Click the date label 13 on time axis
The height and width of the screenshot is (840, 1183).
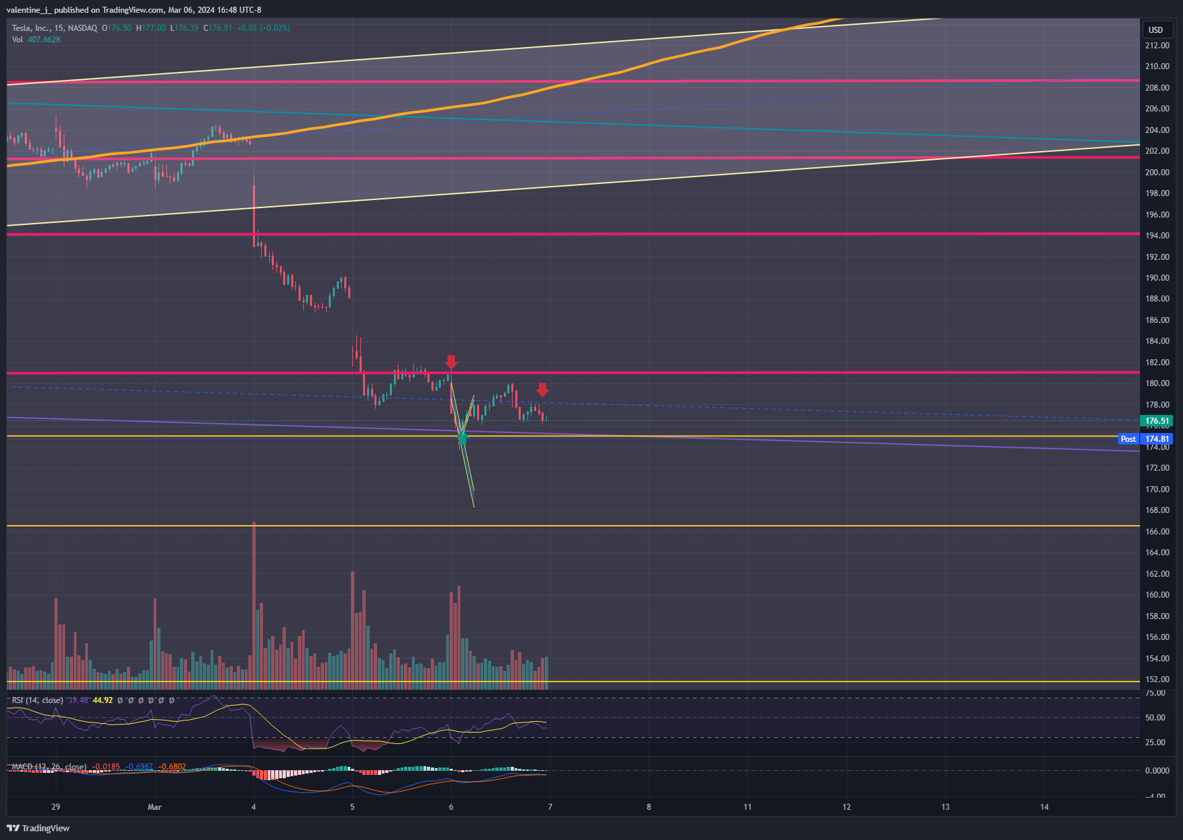[x=945, y=807]
